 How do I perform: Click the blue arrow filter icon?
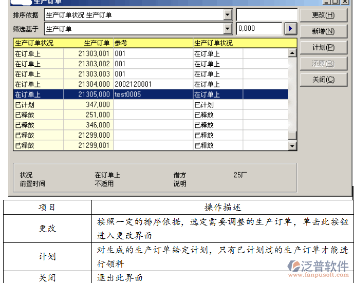tap(291, 29)
